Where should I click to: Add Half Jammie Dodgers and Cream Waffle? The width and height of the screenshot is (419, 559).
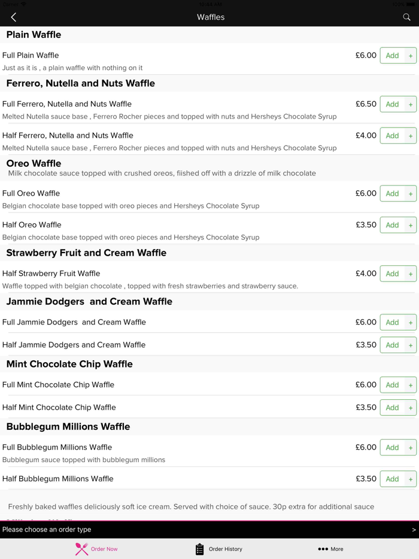pyautogui.click(x=398, y=345)
